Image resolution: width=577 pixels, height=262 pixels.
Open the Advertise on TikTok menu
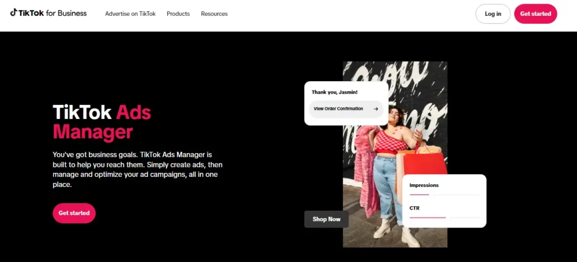tap(130, 14)
